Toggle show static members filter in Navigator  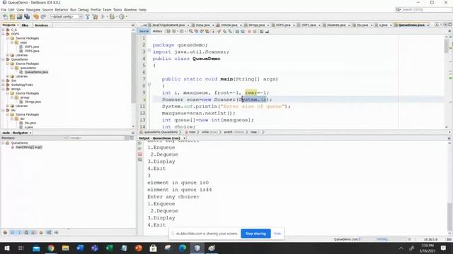tap(19, 232)
